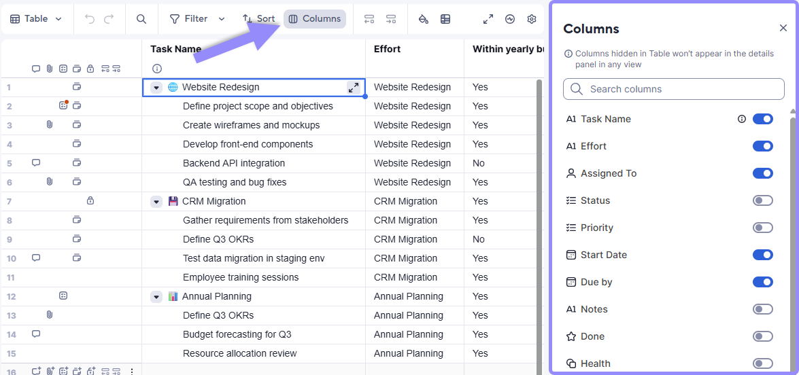Open the Table view dropdown
The width and height of the screenshot is (799, 375).
(x=36, y=19)
